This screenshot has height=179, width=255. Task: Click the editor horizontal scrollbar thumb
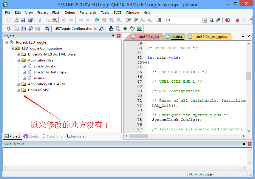tap(139, 136)
